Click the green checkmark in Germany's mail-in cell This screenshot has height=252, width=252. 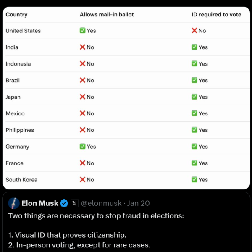click(83, 147)
